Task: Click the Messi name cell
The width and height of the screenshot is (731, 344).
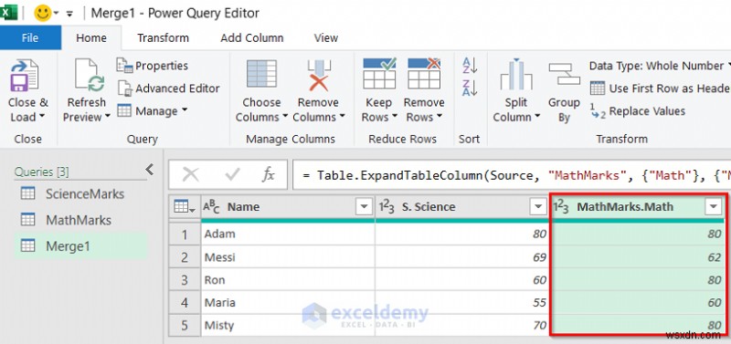Action: pyautogui.click(x=288, y=257)
